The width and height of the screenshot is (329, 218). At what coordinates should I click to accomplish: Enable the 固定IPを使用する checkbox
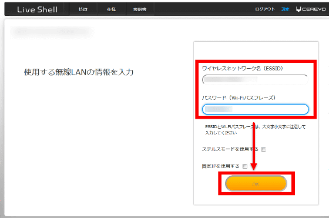pos(244,166)
